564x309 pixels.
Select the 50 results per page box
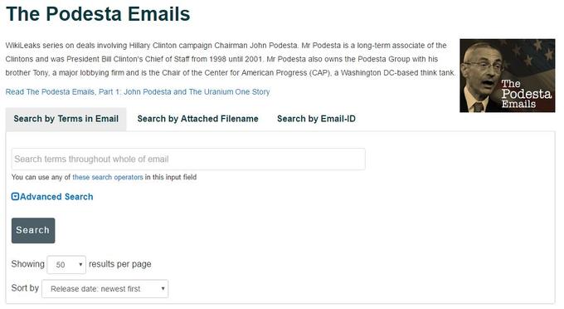tap(66, 265)
